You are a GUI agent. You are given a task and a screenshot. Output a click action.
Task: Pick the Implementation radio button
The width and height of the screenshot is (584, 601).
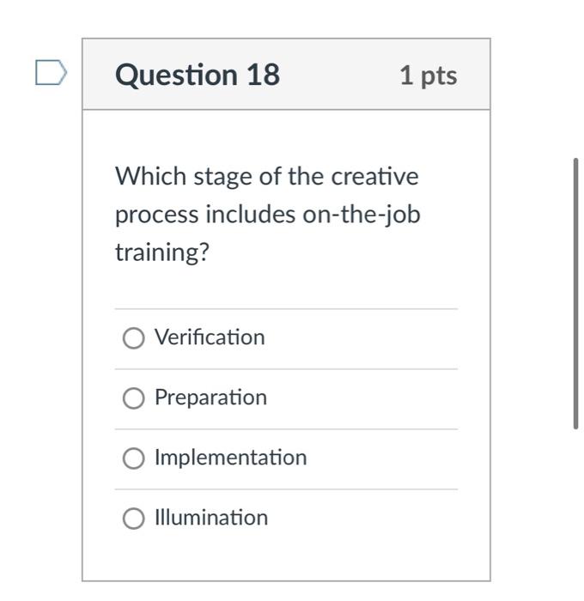[133, 458]
